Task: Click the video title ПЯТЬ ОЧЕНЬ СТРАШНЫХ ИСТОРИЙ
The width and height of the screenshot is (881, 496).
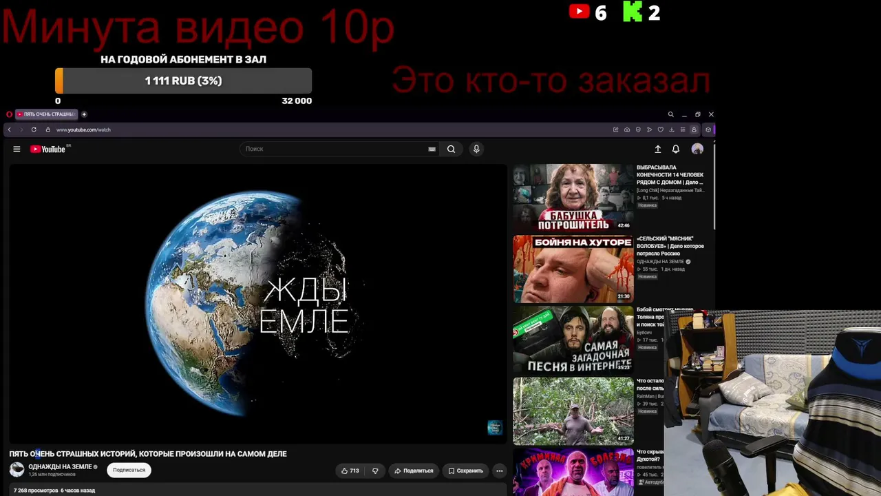Action: tap(148, 454)
